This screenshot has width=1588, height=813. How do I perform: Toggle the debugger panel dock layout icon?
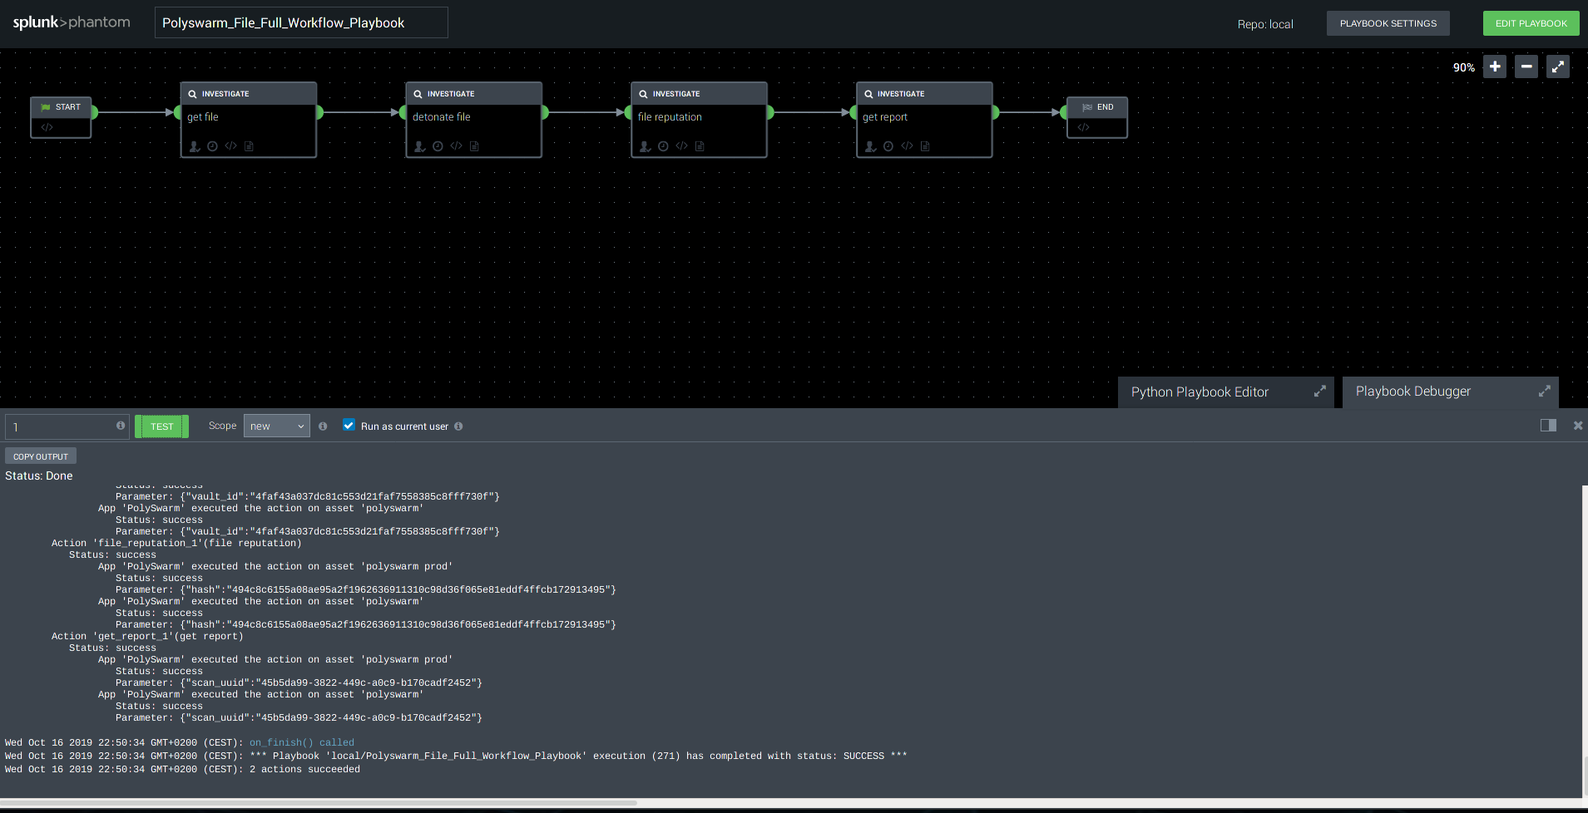1548,426
